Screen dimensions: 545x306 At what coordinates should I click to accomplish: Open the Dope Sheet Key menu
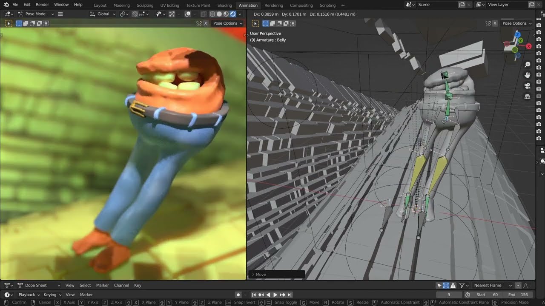pos(138,285)
